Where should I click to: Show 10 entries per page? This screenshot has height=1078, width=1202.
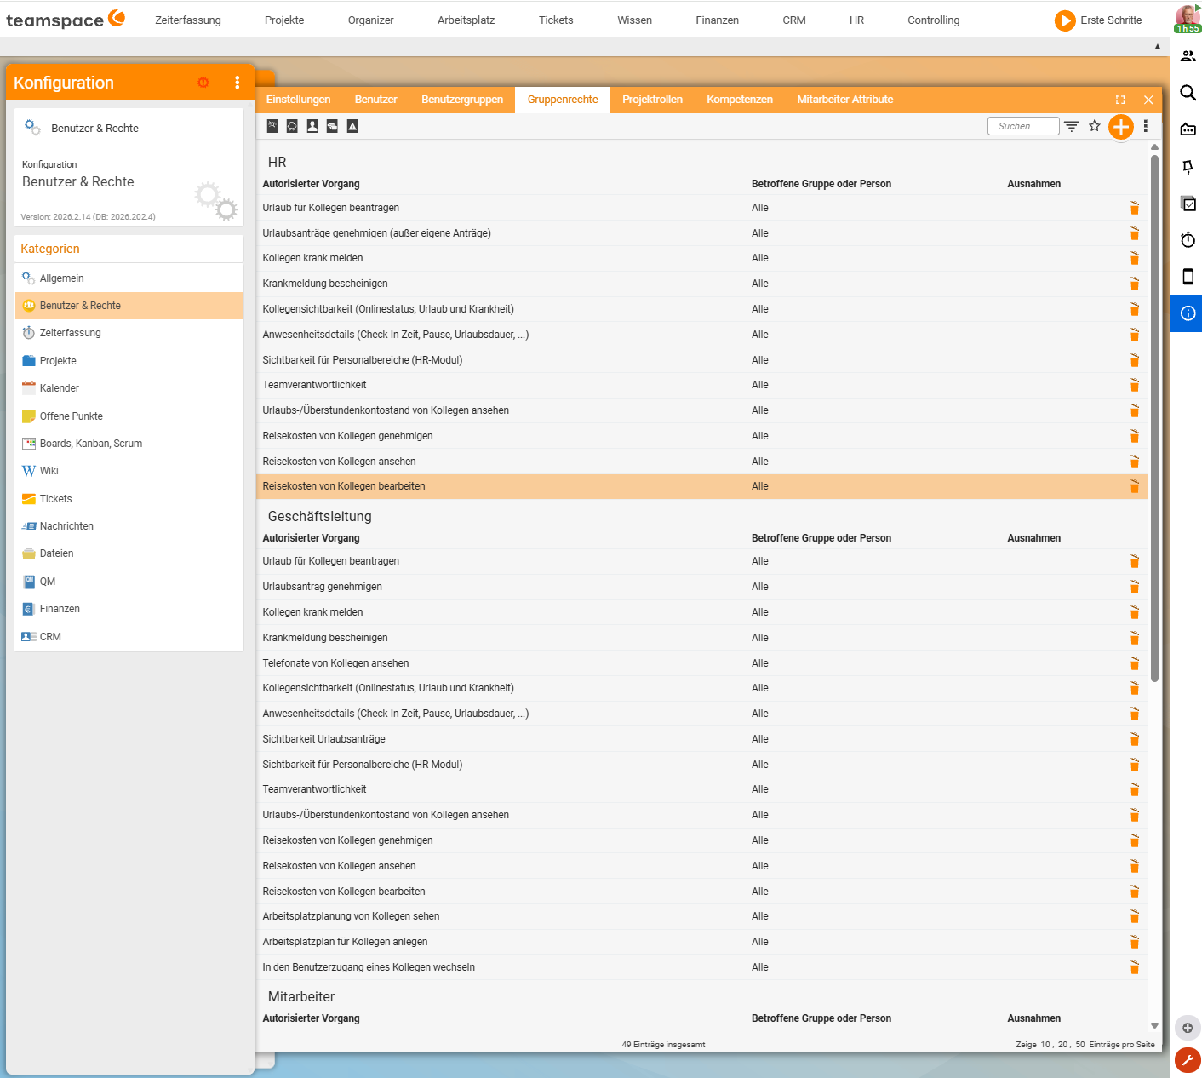[1045, 1045]
